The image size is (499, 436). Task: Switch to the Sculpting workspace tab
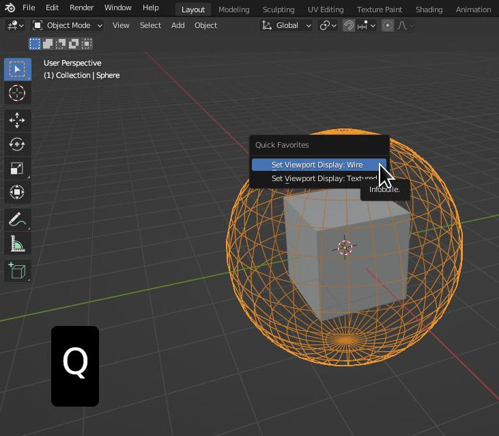click(279, 10)
